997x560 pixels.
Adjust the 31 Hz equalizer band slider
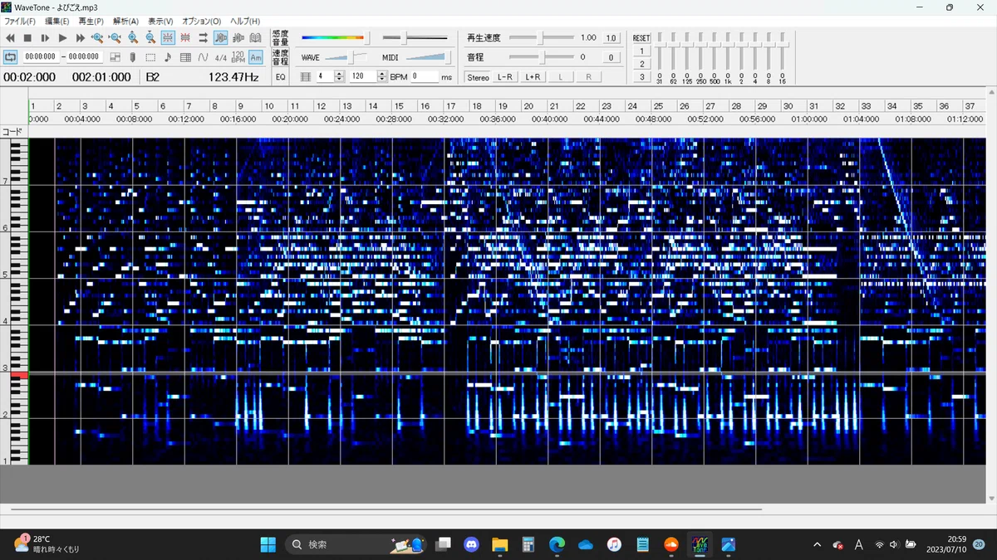pos(659,52)
